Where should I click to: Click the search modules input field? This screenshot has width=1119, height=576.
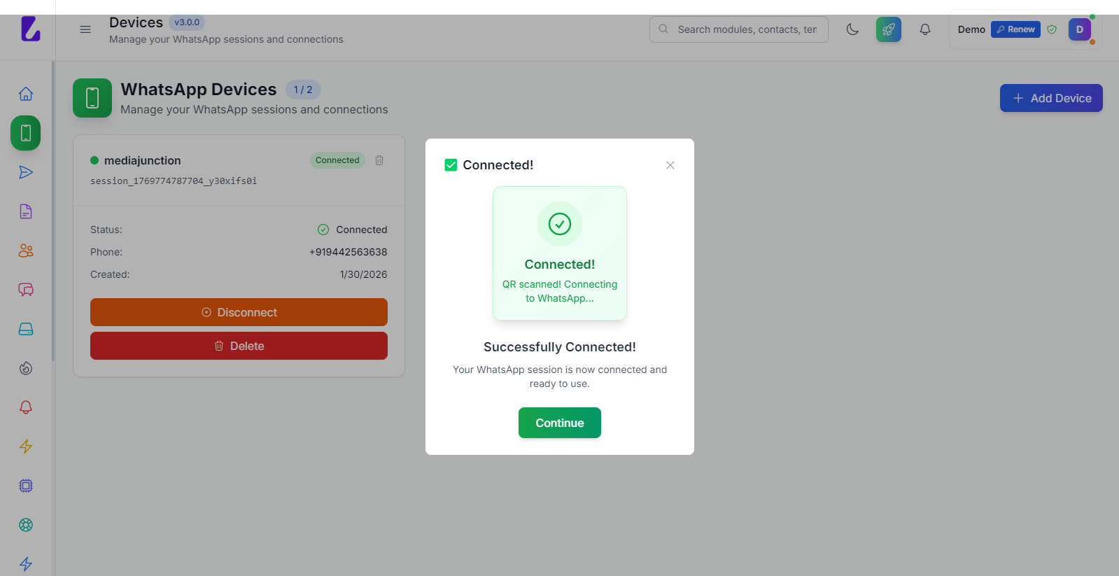point(746,29)
